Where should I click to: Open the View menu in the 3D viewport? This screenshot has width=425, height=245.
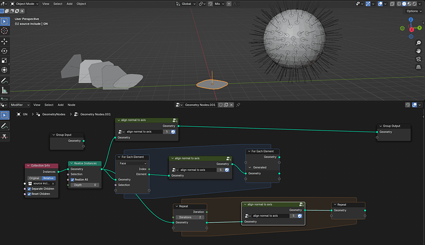(46, 4)
